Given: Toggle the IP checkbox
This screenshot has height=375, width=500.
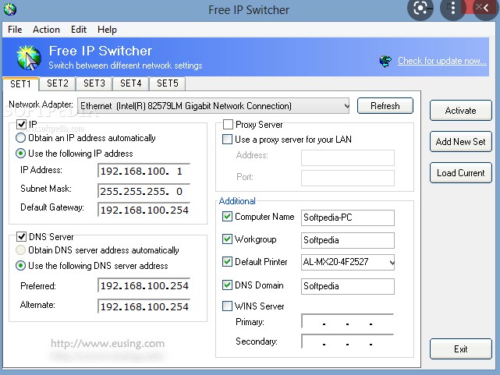Looking at the screenshot, I should [x=21, y=124].
